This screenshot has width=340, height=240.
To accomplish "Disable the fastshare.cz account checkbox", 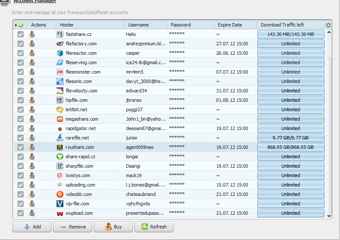I will tap(21, 34).
